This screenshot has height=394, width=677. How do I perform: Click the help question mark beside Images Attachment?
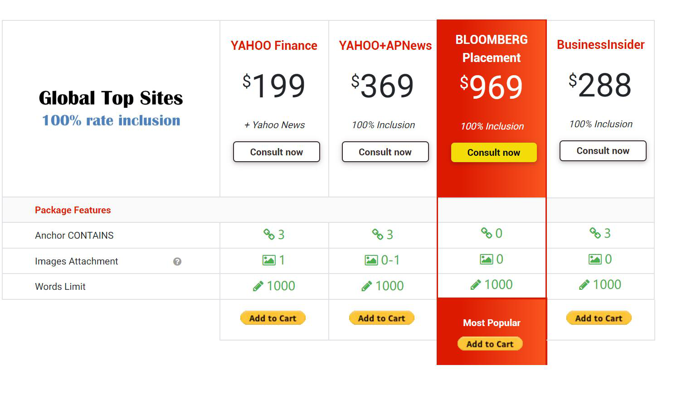[x=177, y=261]
